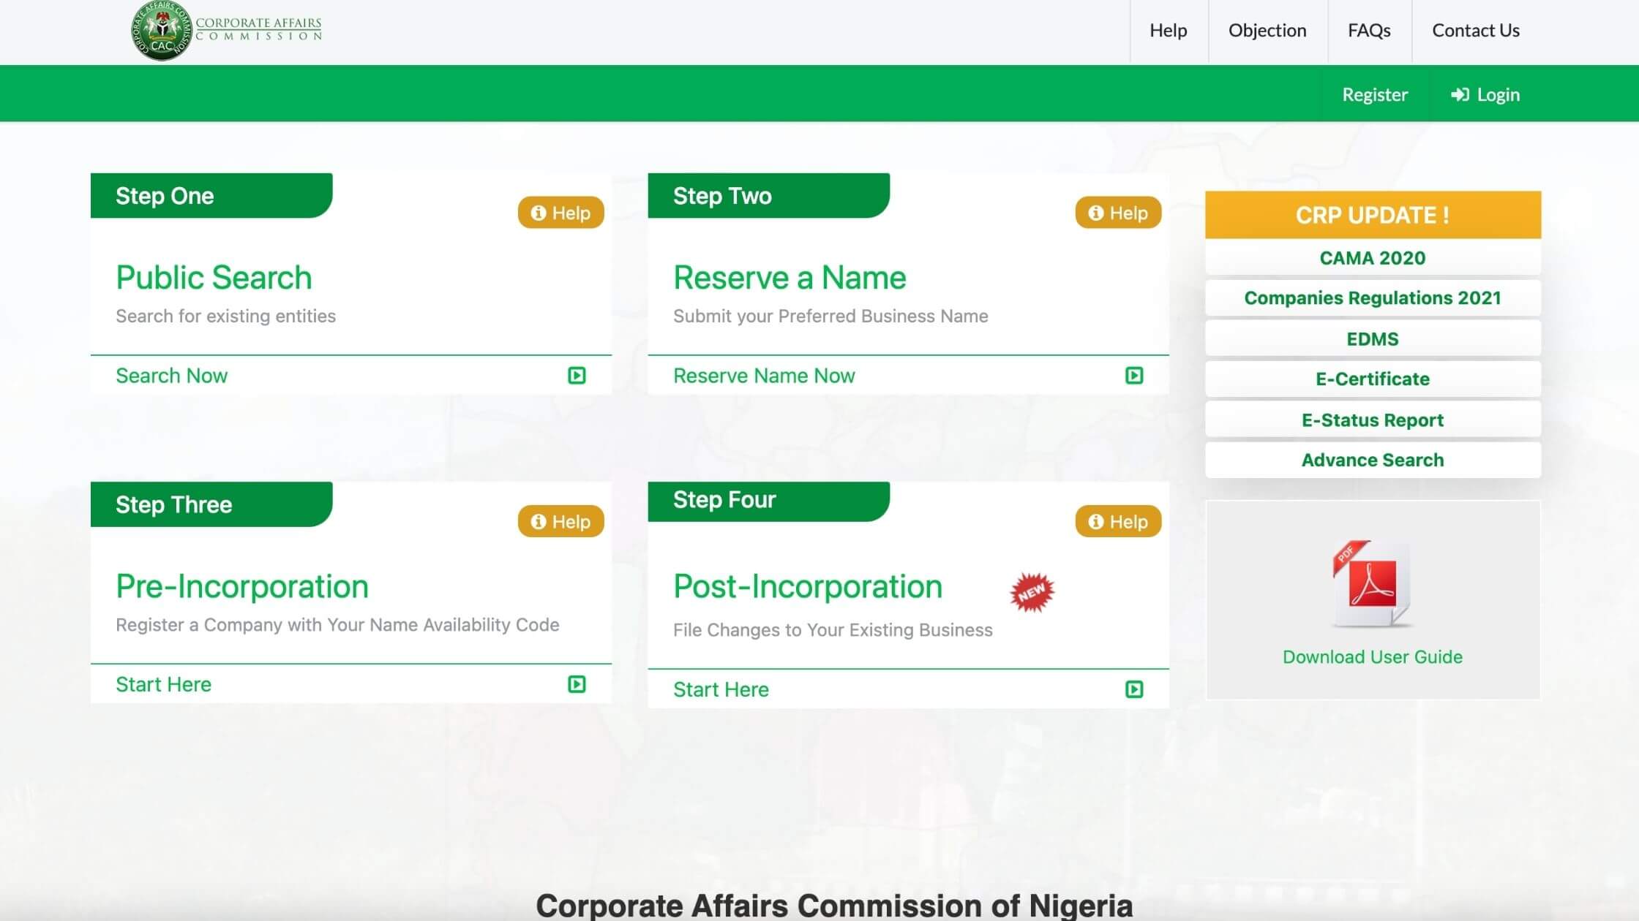Go to Contact Us in top navigation

[x=1476, y=31]
